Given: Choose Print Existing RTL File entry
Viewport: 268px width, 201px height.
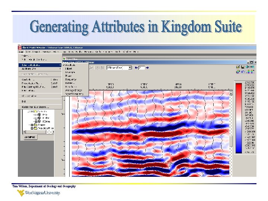Looking at the screenshot, I should click(x=40, y=87).
